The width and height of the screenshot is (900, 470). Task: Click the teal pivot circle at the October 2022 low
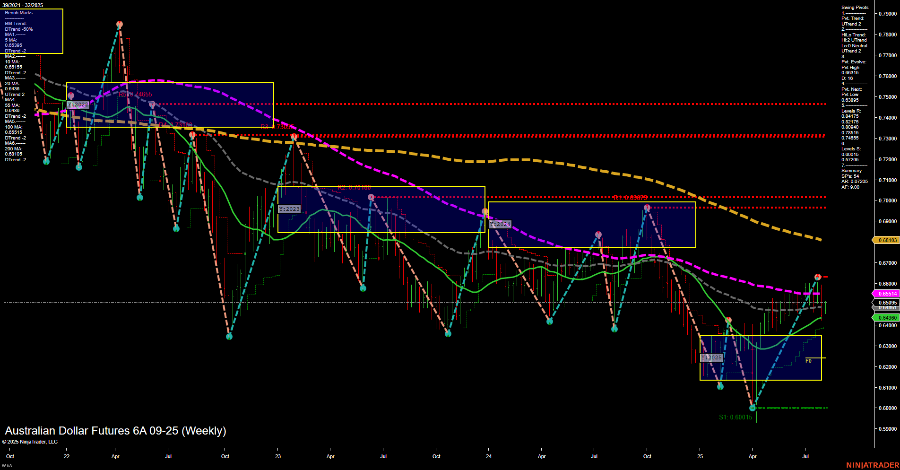pyautogui.click(x=229, y=337)
